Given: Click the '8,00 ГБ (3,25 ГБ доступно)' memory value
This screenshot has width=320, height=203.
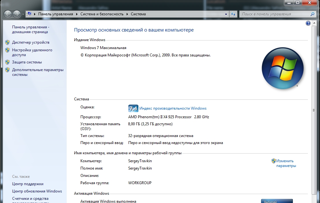Looking at the screenshot, I should [x=150, y=124].
